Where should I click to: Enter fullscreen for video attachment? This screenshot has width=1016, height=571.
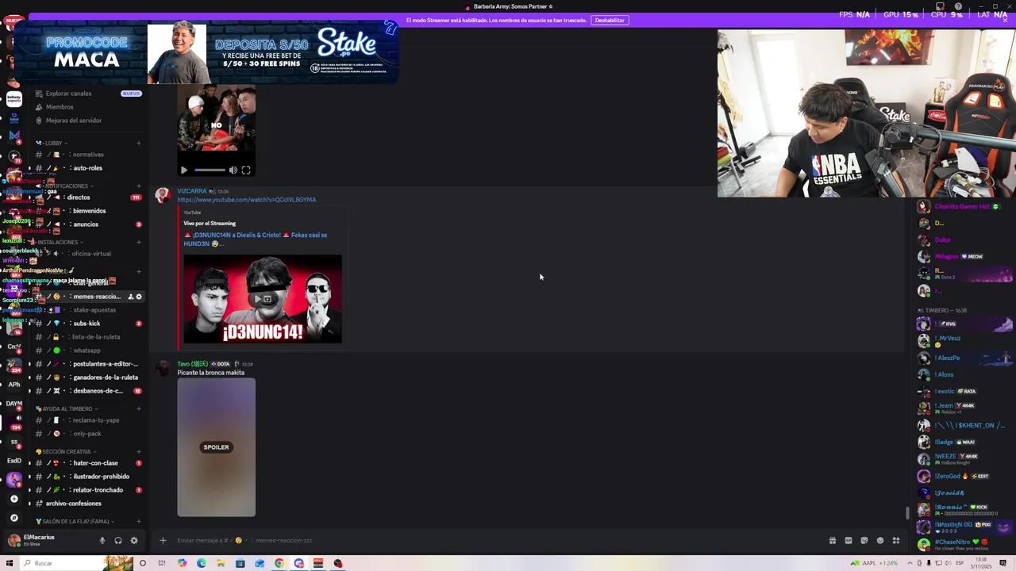246,170
